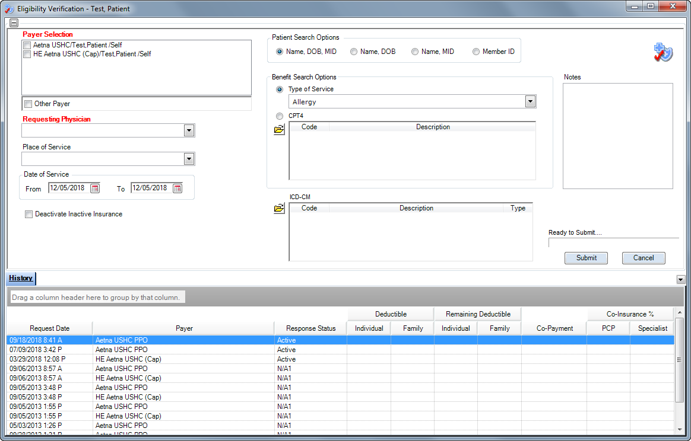Select the 09/18/2018 8:41 A history row
The image size is (691, 441).
(340, 340)
